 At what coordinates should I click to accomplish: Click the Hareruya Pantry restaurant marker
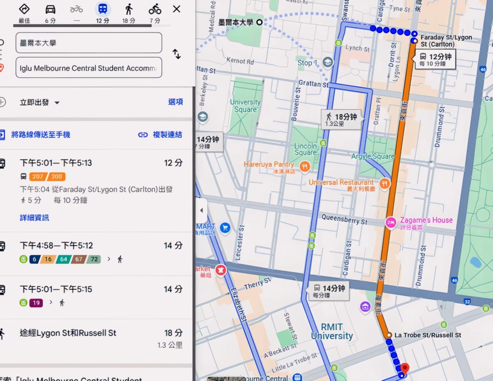coord(304,166)
